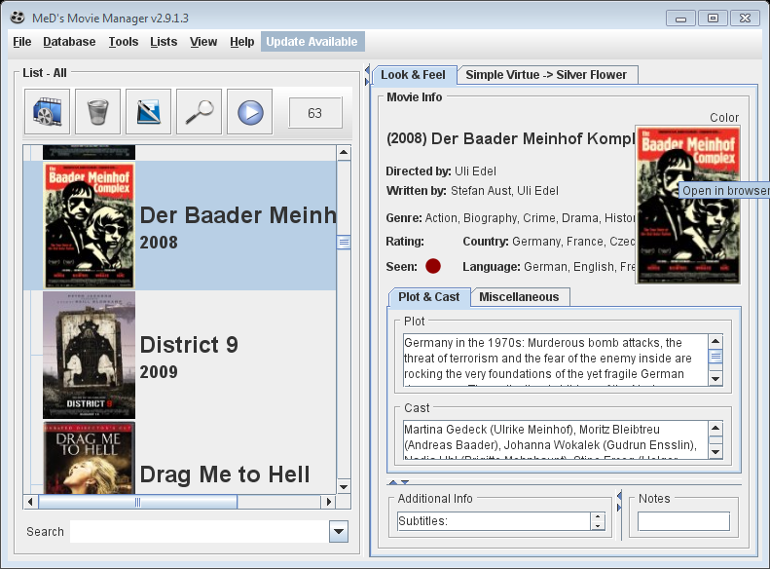
Task: Select District 9 in the movie list
Action: (189, 355)
